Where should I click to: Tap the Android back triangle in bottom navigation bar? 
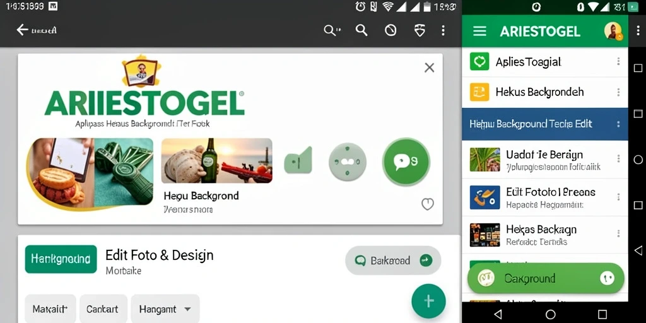tap(498, 315)
